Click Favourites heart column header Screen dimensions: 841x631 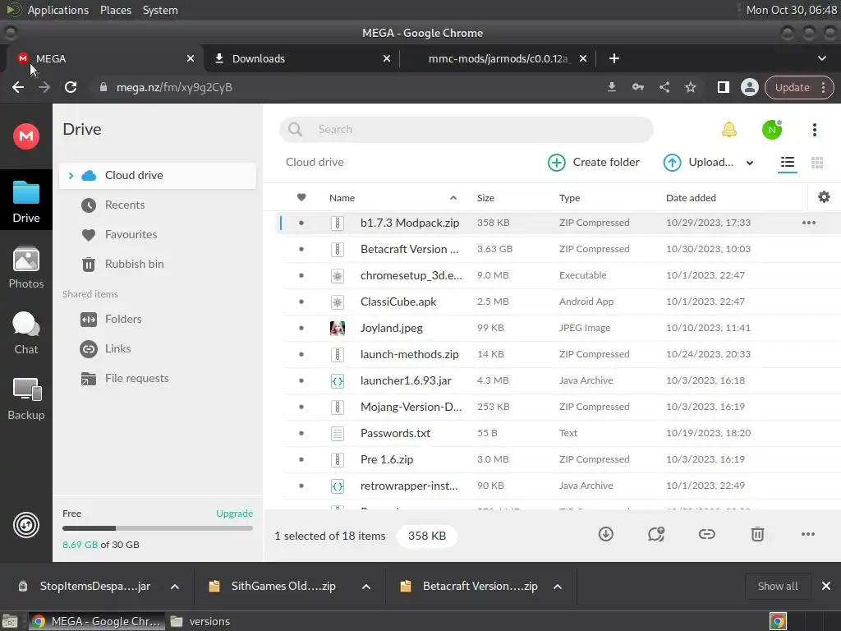[x=301, y=197]
